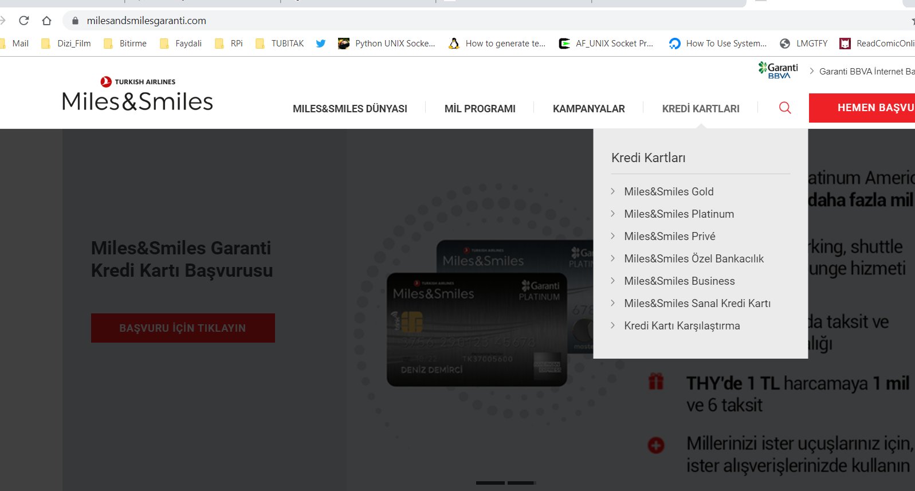Open MİL PROGRAMI menu
The width and height of the screenshot is (915, 491).
(x=480, y=109)
